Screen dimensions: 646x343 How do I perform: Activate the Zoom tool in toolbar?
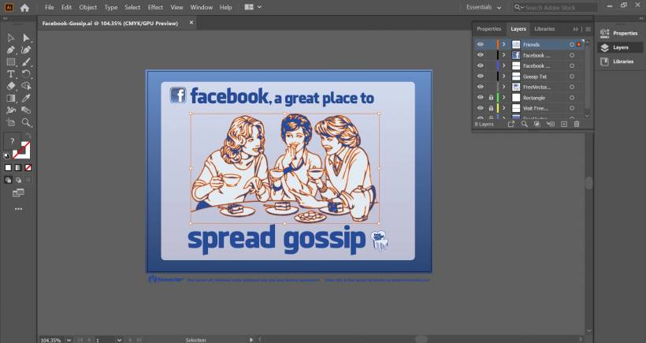26,122
